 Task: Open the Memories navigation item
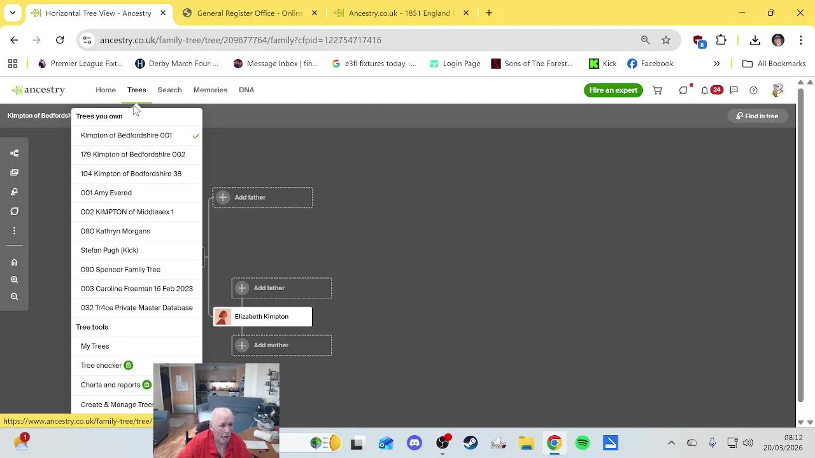(210, 90)
